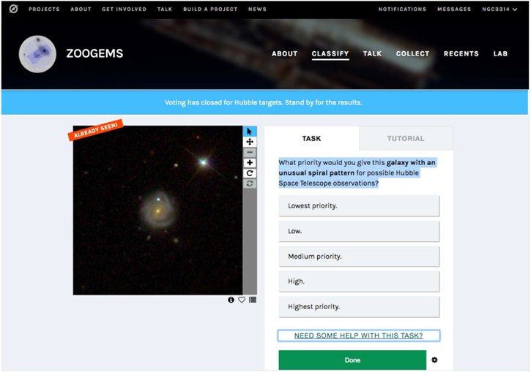This screenshot has height=372, width=531.
Task: Rotate the galaxy image
Action: click(250, 173)
